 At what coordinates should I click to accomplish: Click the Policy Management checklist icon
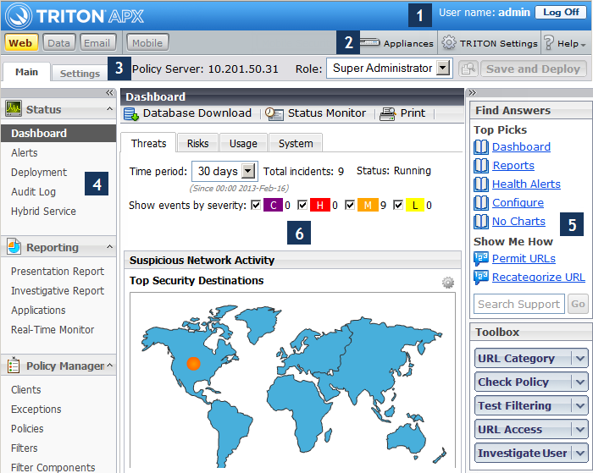coord(14,366)
